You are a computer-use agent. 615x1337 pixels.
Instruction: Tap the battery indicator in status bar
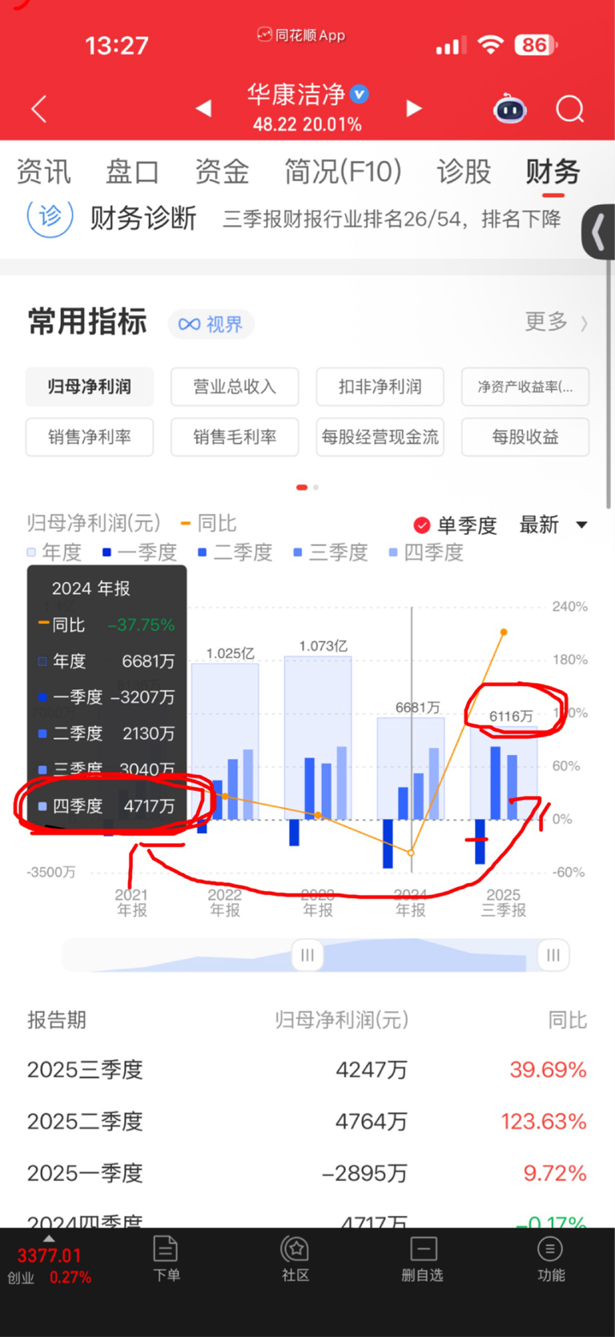[x=536, y=45]
